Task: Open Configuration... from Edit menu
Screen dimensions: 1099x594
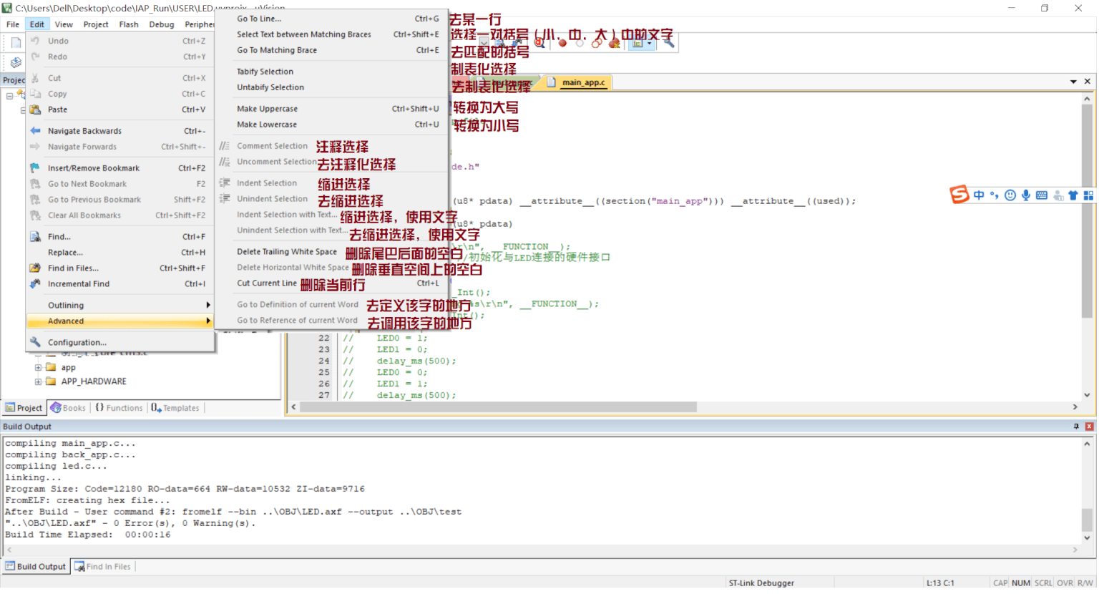Action: point(120,343)
